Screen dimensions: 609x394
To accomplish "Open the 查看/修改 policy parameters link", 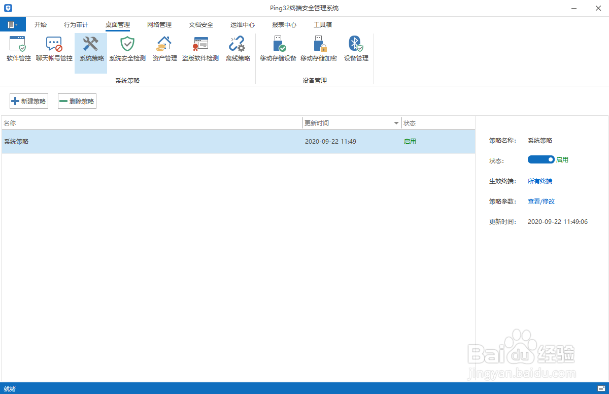I will pyautogui.click(x=542, y=201).
